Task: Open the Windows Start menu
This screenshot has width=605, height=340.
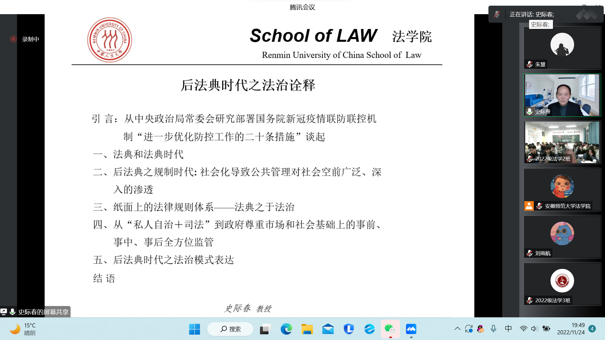Action: click(194, 329)
